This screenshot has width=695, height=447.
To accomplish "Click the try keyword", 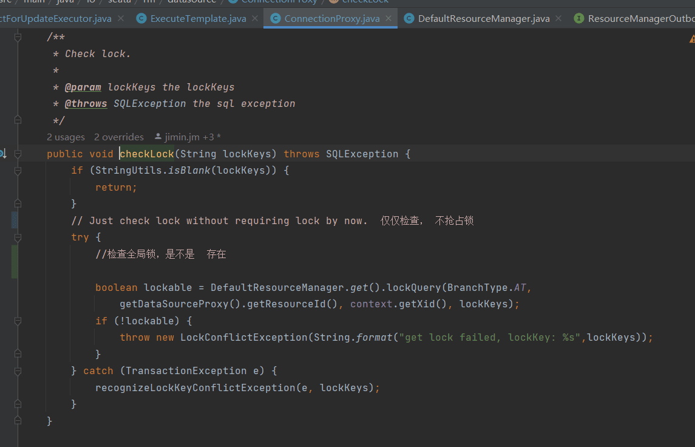I will (x=80, y=237).
